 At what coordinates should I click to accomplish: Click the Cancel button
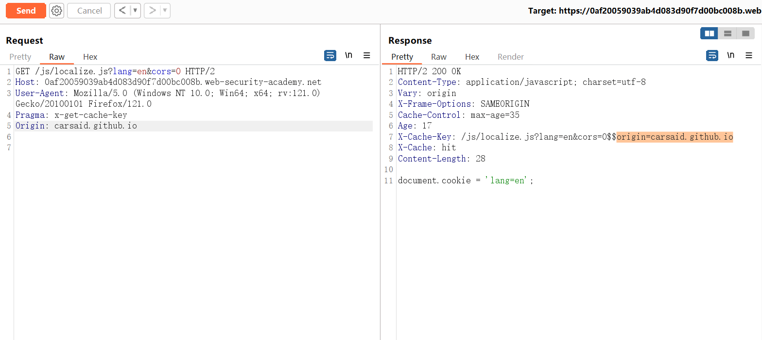tap(89, 11)
